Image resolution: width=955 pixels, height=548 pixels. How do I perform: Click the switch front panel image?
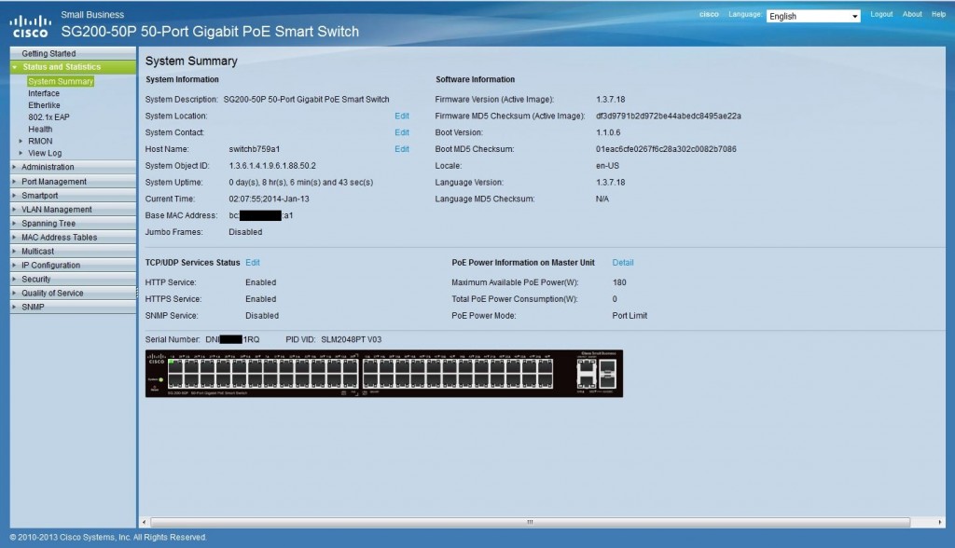point(383,374)
